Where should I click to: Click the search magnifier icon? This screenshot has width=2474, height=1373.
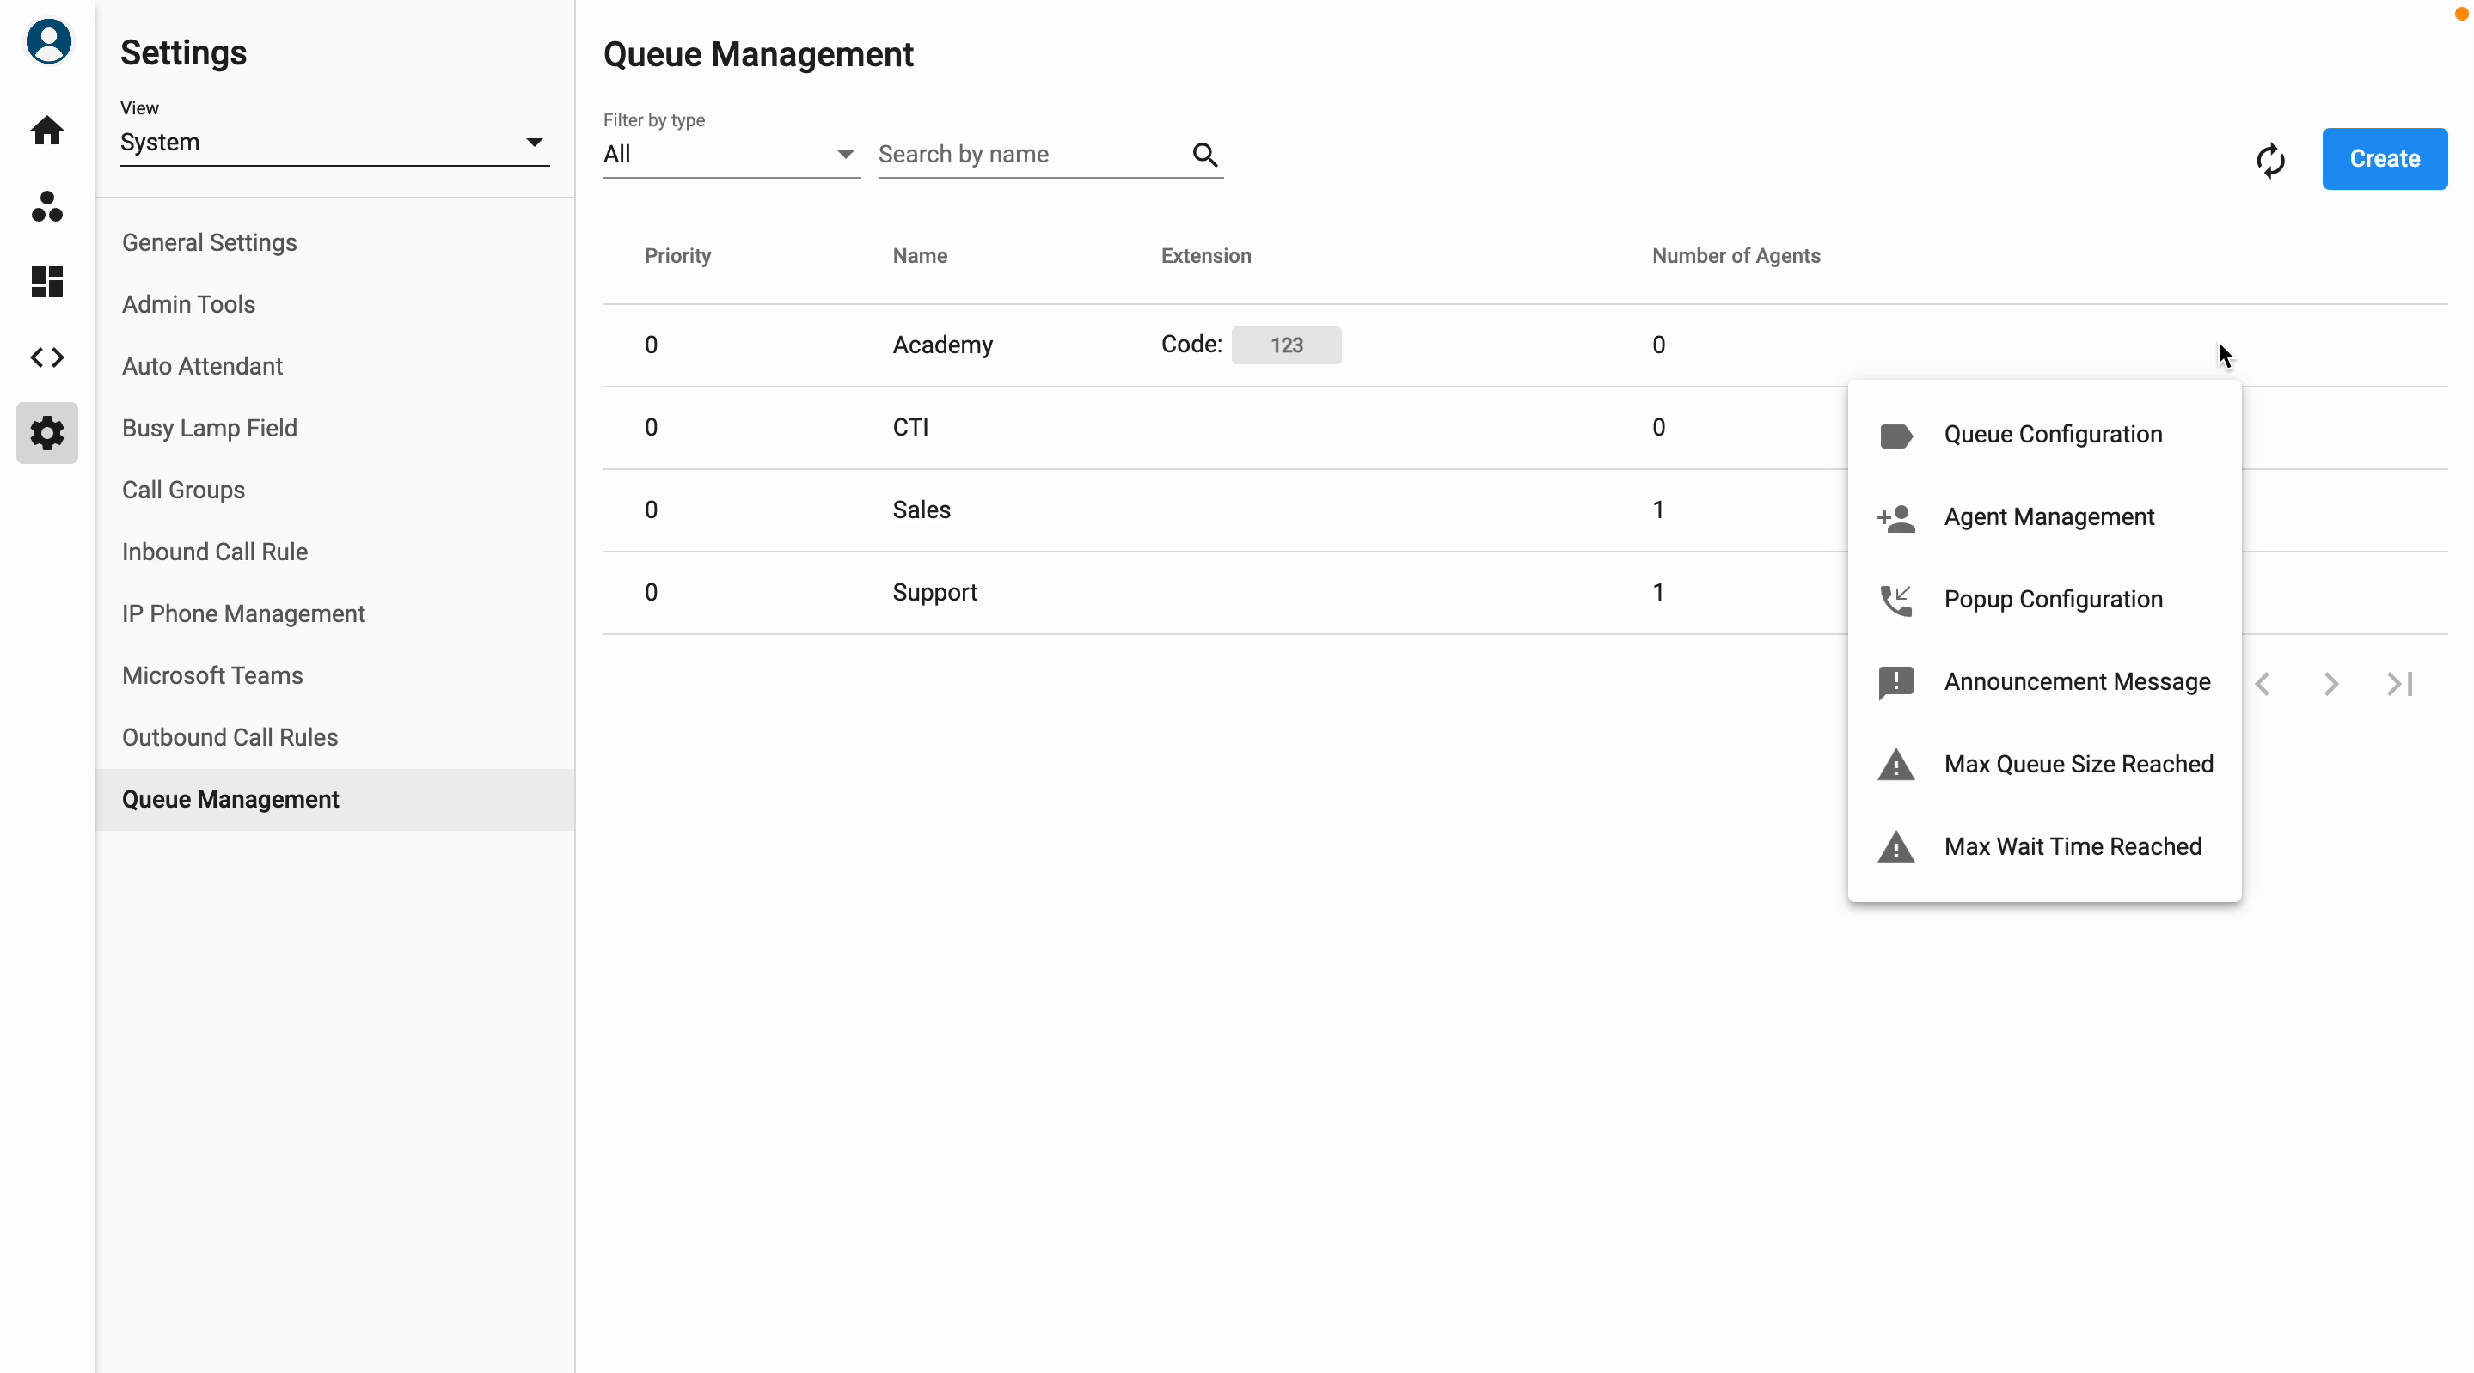pos(1204,155)
